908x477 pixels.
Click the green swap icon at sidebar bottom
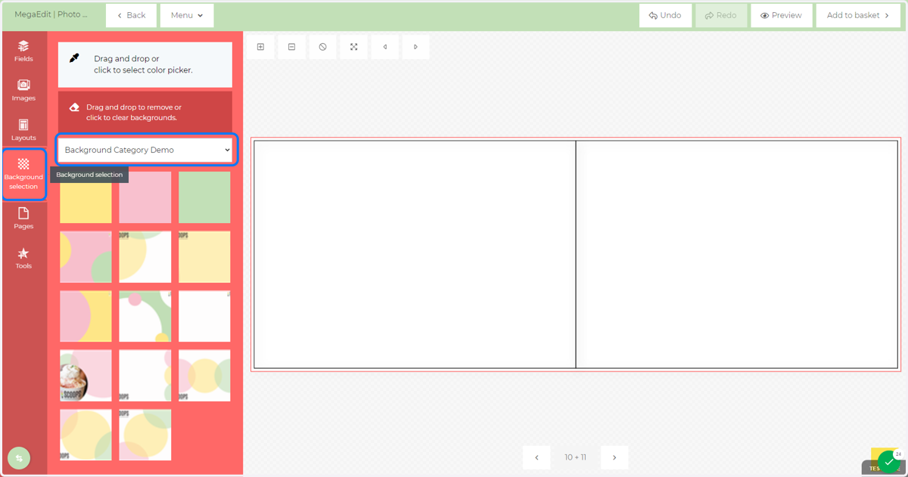pyautogui.click(x=19, y=458)
